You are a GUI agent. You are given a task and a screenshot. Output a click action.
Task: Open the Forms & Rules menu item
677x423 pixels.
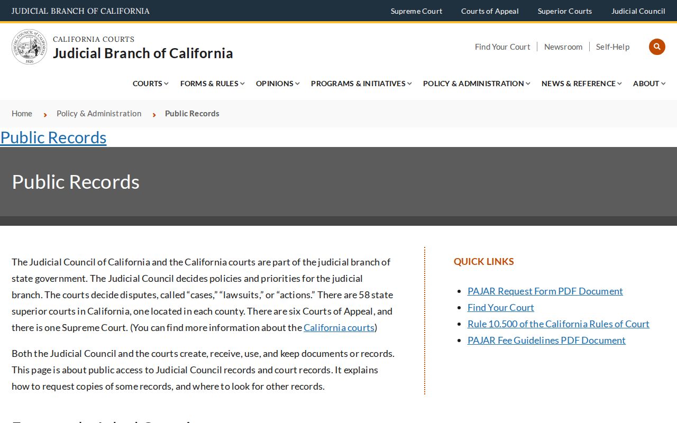point(209,84)
